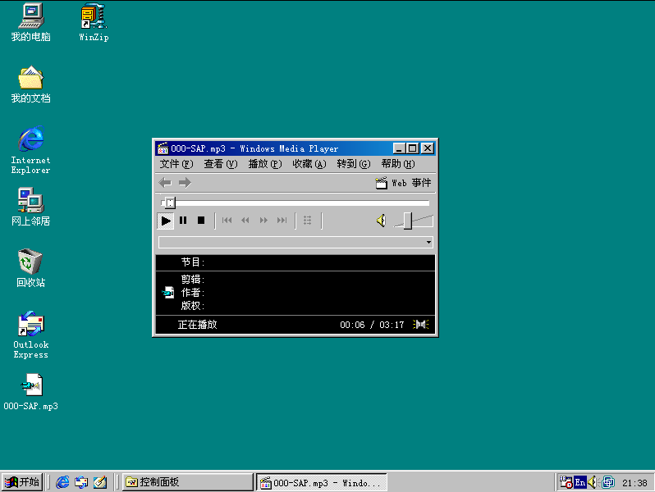This screenshot has height=492, width=655.
Task: Click the volume speaker tray icon
Action: 593,482
